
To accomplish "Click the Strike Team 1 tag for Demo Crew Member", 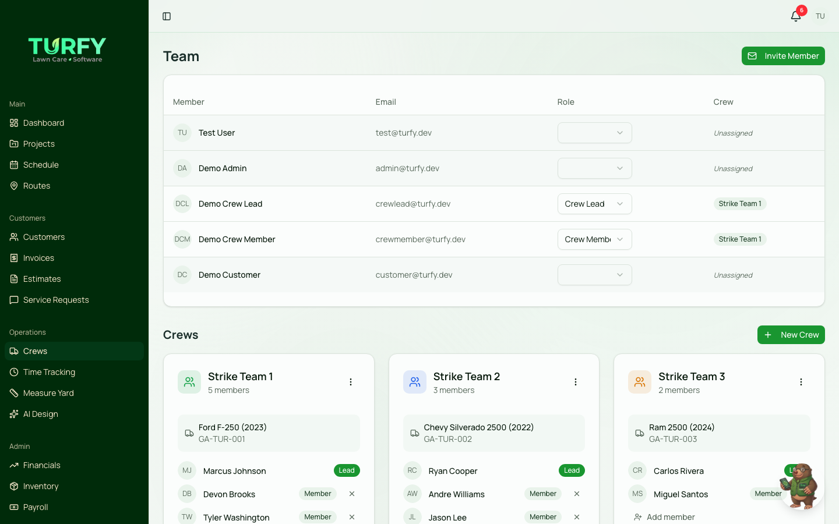I will [x=740, y=239].
